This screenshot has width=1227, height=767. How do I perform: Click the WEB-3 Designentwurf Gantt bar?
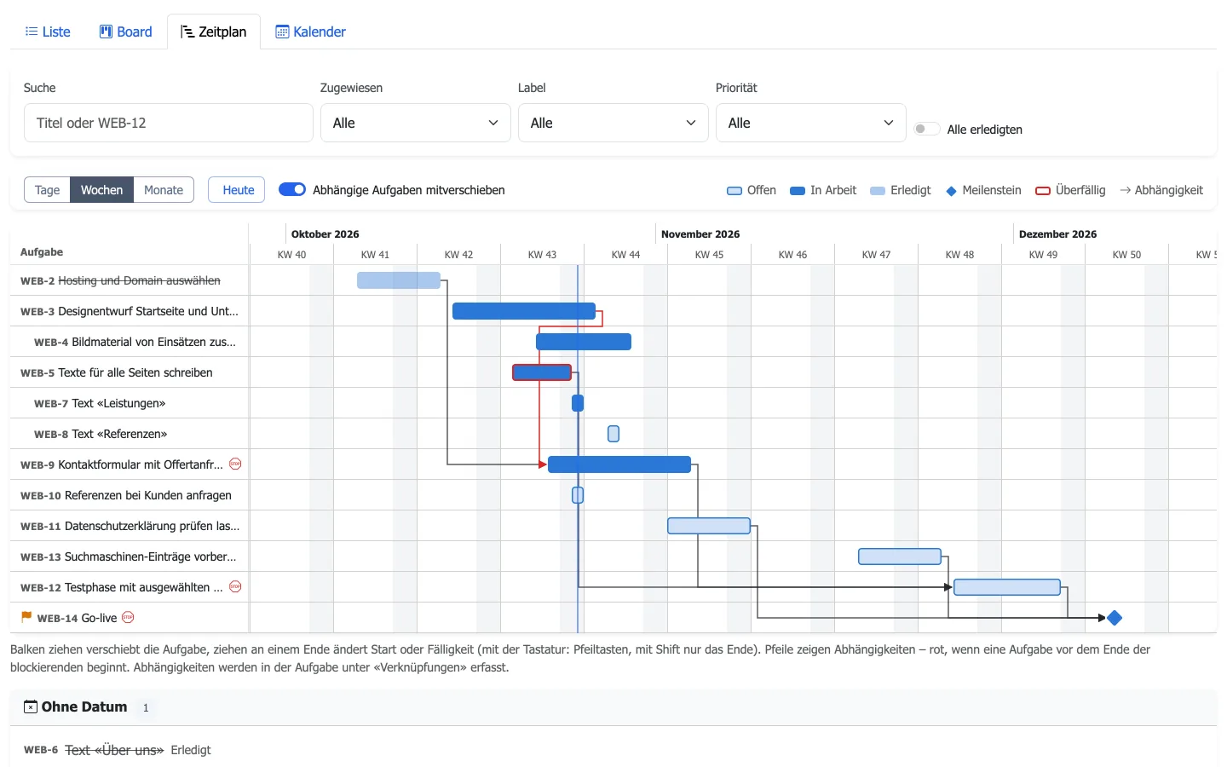[x=524, y=311]
